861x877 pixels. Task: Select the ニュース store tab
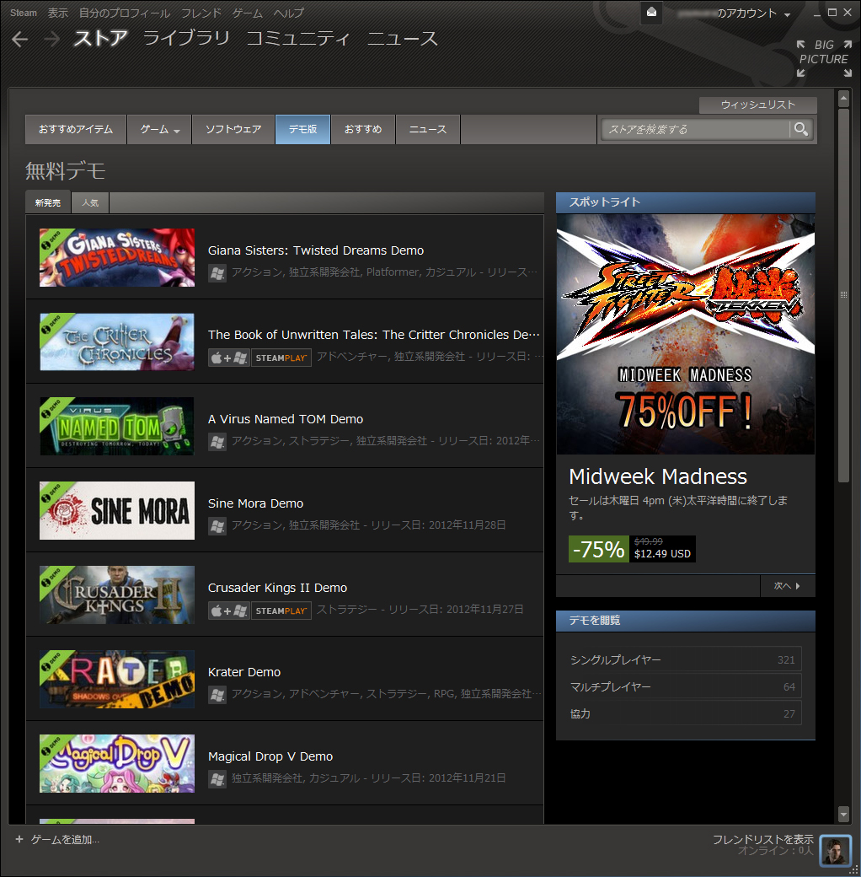click(428, 129)
